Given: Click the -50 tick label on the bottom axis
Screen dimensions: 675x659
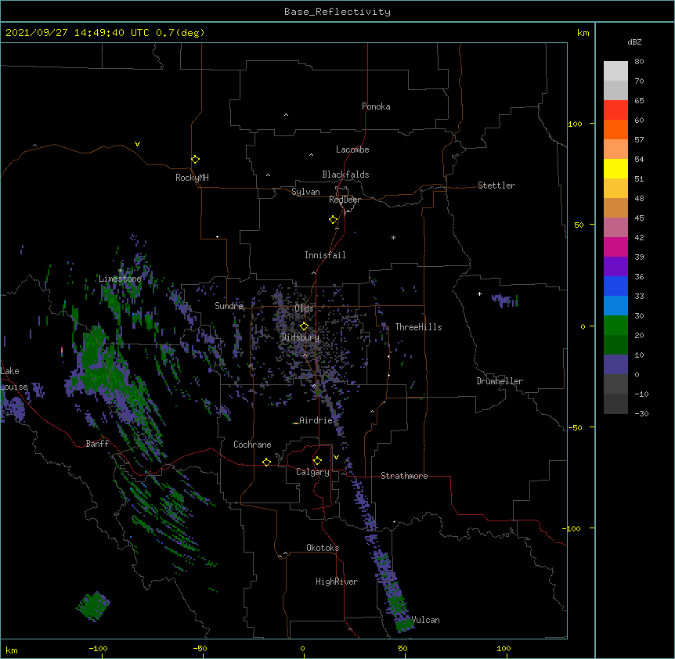Looking at the screenshot, I should (200, 648).
